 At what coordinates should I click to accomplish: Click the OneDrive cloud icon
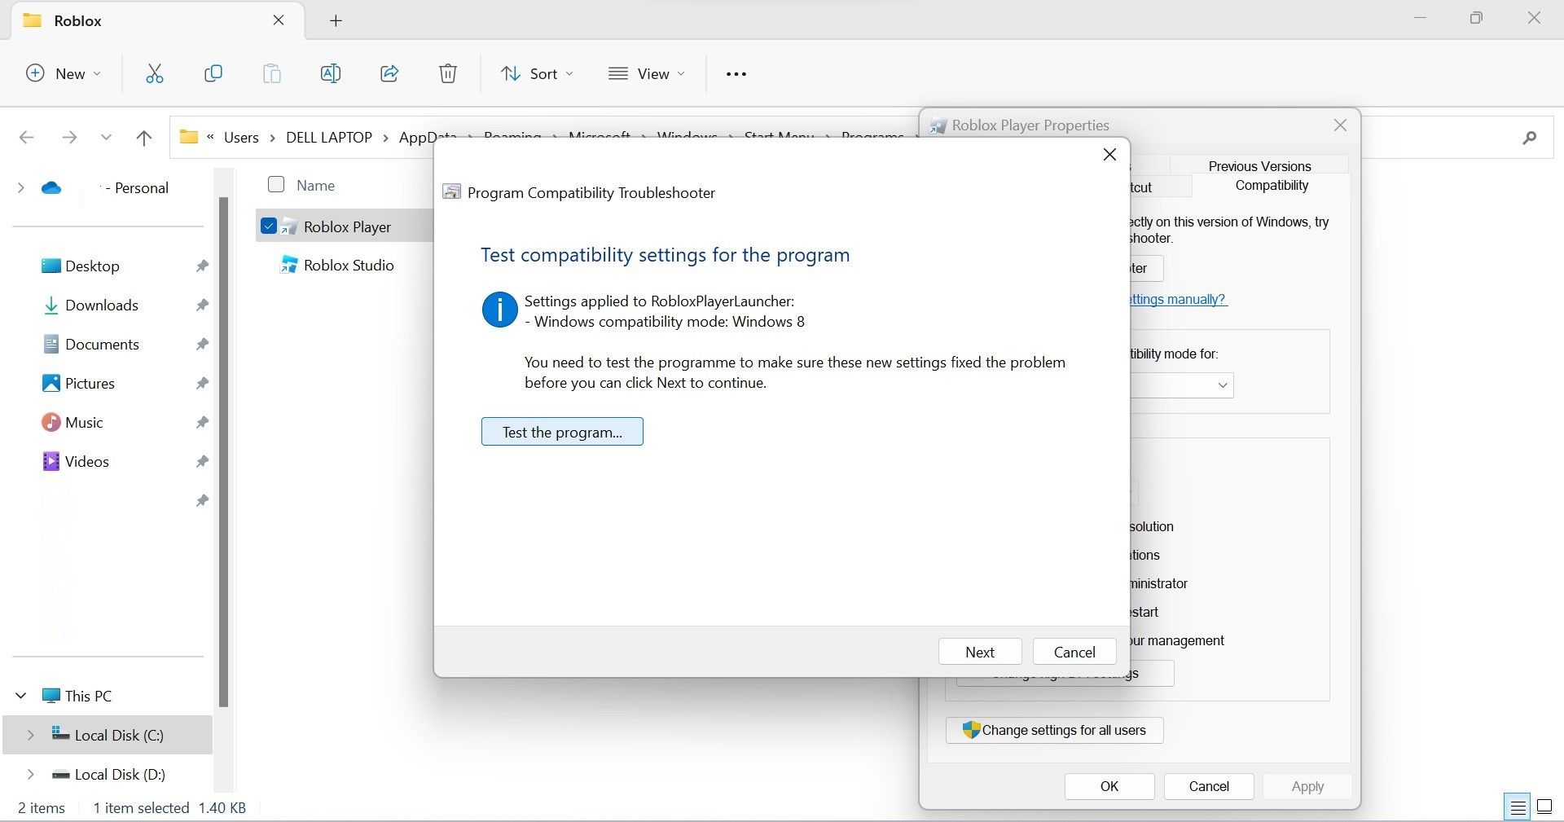(51, 188)
